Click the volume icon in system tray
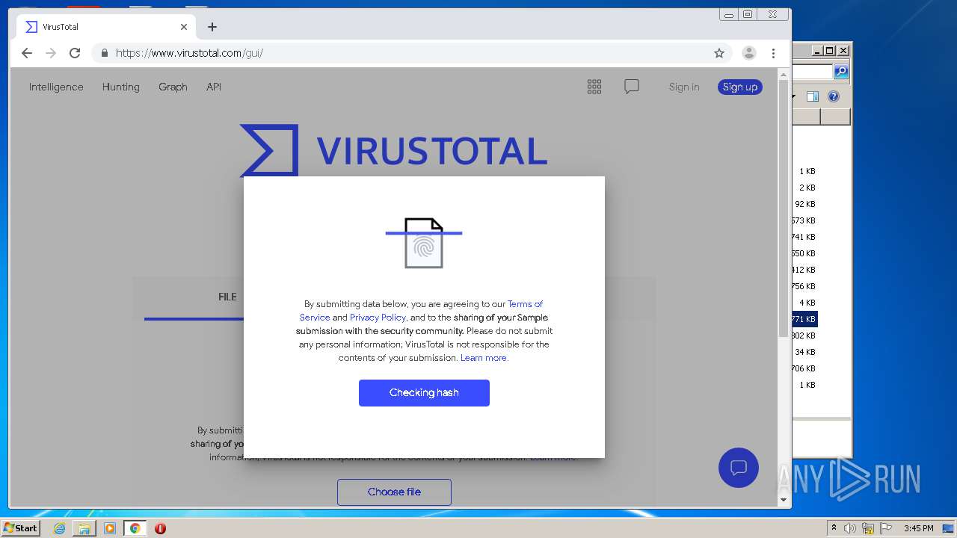This screenshot has width=957, height=538. pos(850,528)
